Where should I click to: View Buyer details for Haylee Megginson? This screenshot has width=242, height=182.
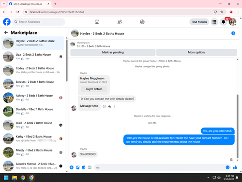(x=94, y=89)
